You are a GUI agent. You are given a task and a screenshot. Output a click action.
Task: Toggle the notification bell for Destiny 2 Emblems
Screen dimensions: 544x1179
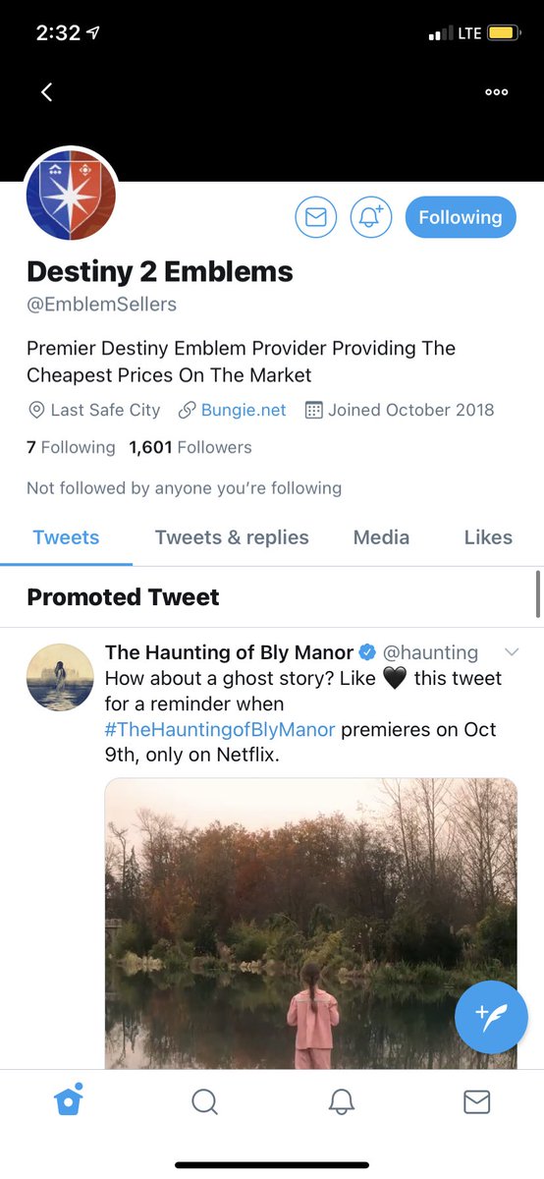[371, 217]
